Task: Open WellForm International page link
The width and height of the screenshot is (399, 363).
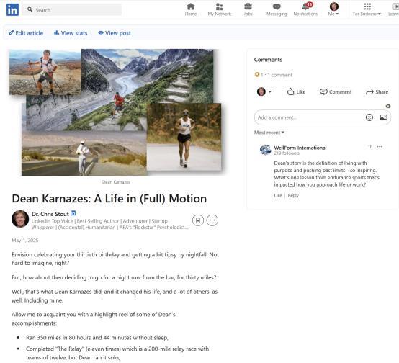Action: tap(300, 148)
